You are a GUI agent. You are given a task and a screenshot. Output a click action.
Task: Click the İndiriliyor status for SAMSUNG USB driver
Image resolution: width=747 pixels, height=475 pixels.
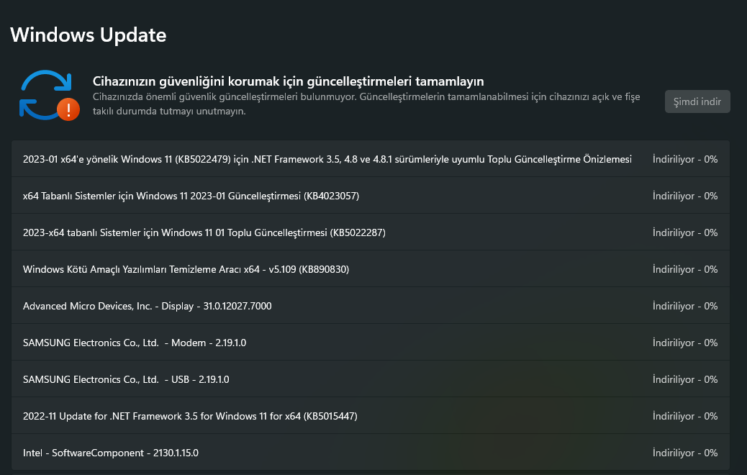point(684,379)
